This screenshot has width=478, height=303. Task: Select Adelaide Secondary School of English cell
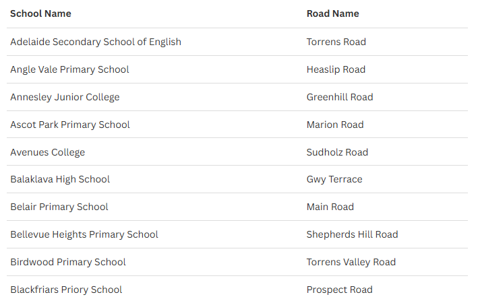point(96,42)
